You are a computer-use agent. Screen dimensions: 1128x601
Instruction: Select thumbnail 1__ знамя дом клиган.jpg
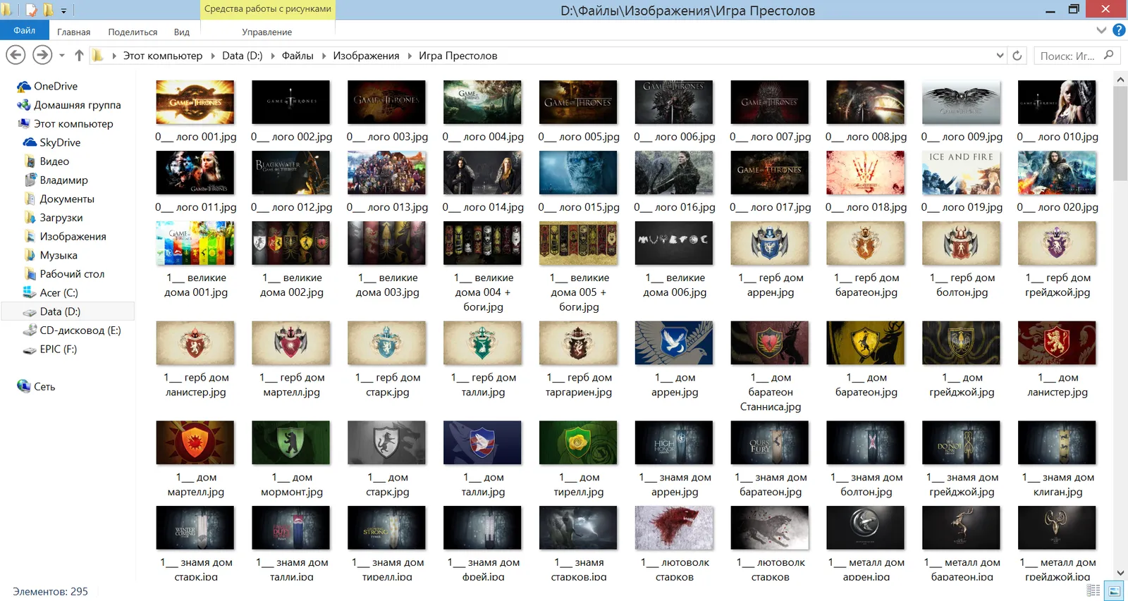1057,442
